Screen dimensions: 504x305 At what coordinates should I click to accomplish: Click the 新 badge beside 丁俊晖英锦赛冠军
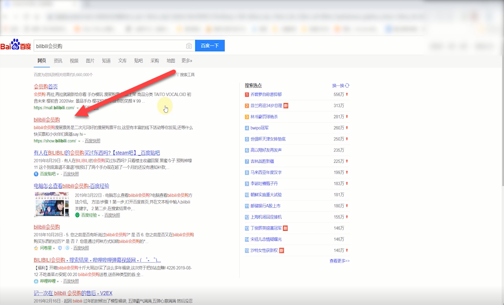tap(285, 228)
